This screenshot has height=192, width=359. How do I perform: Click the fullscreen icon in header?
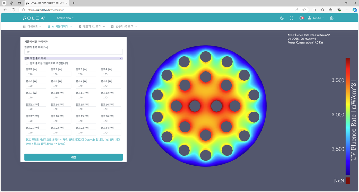[x=291, y=18]
